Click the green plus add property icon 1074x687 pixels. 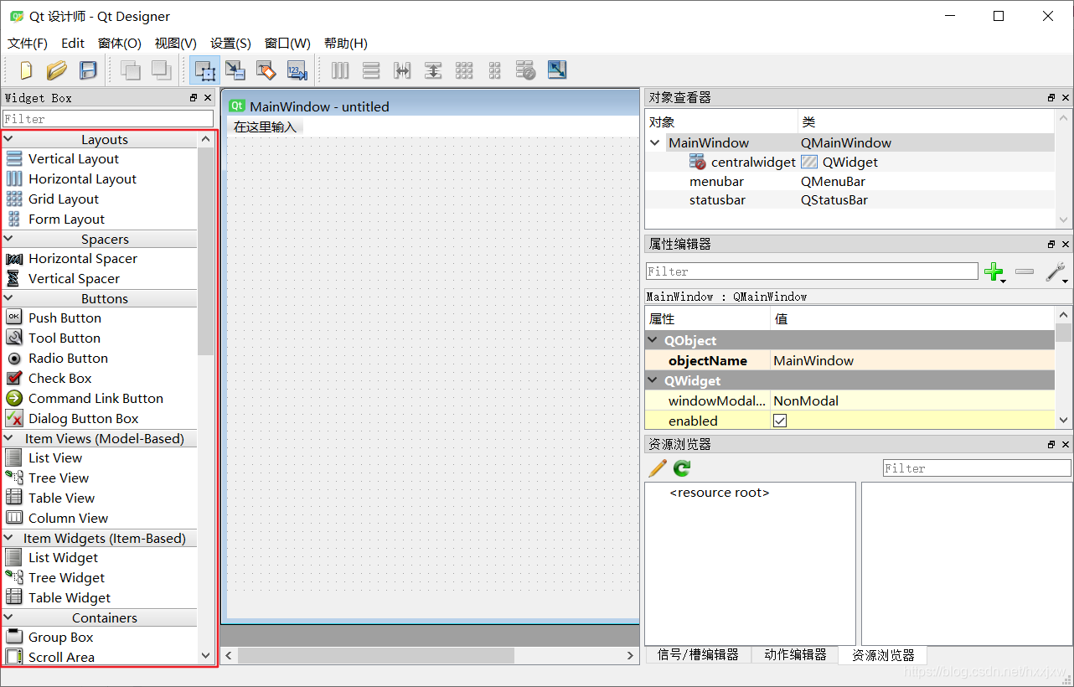(994, 271)
